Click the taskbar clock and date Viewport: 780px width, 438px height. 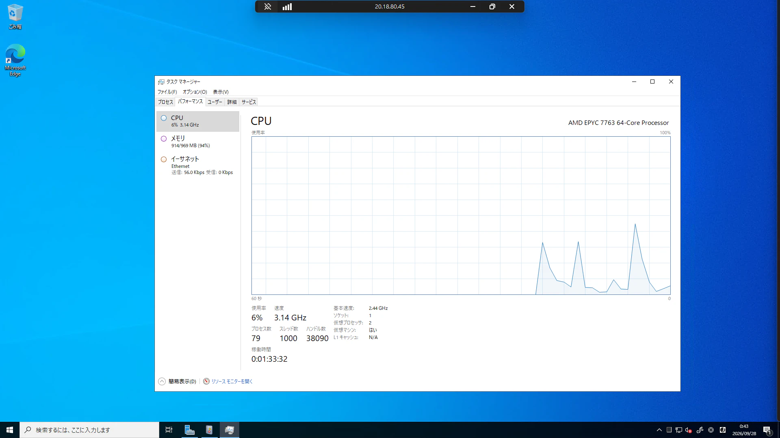pos(744,430)
